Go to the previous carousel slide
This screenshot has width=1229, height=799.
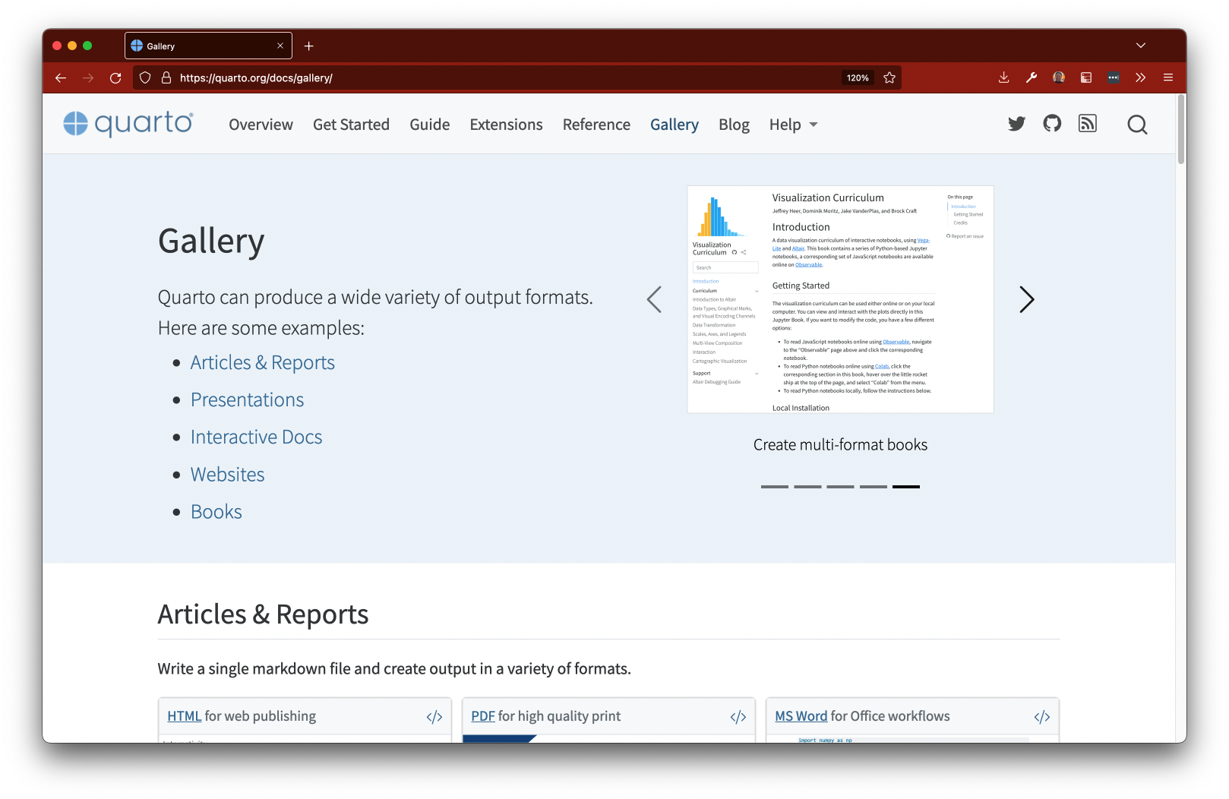[x=654, y=299]
